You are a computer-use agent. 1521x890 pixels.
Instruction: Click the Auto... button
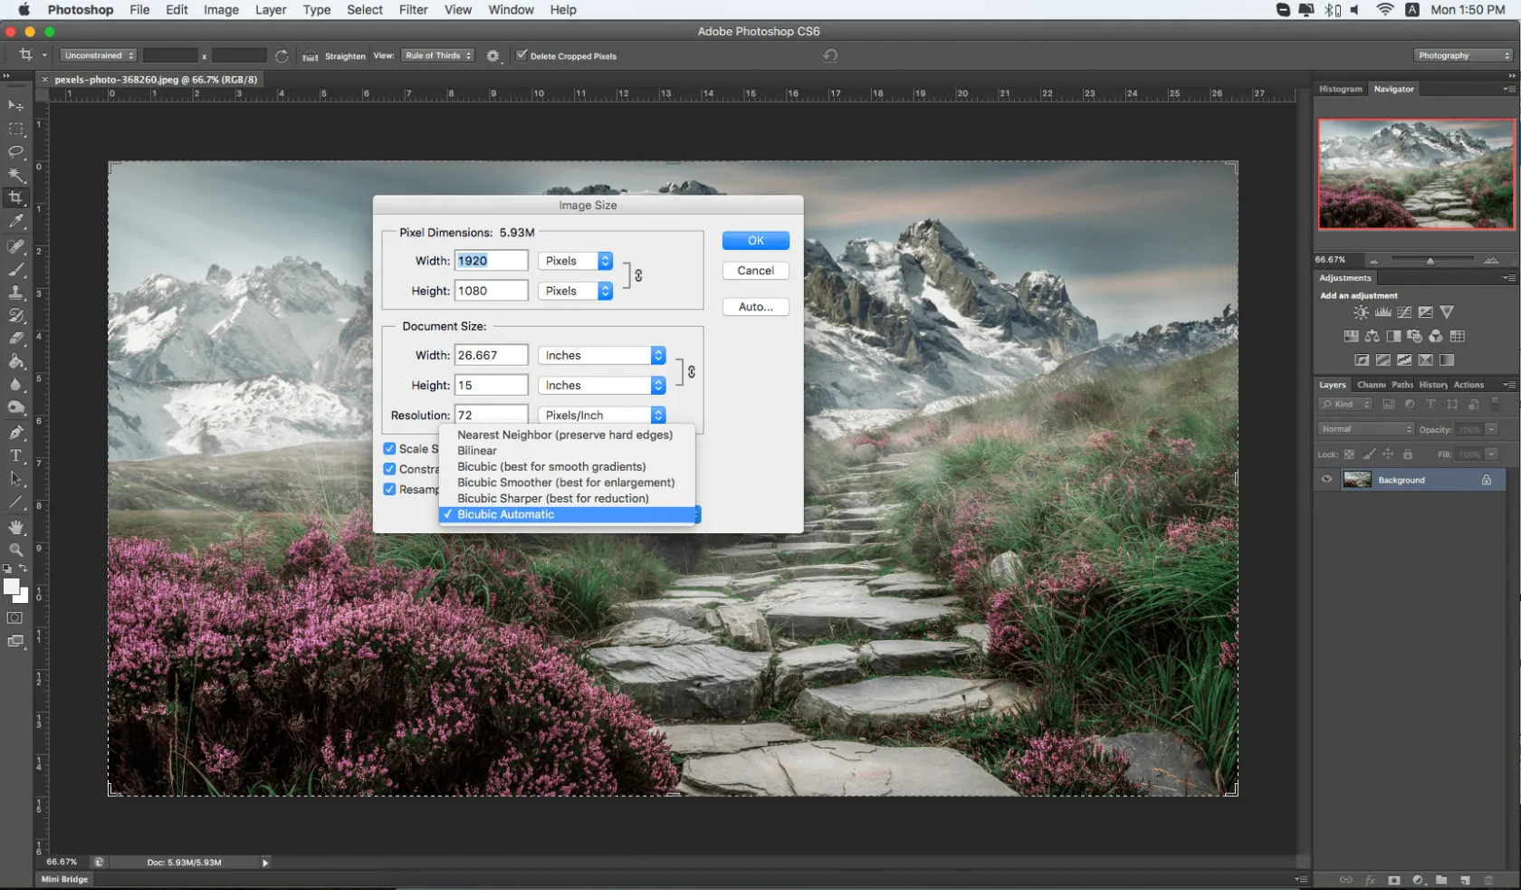(755, 307)
